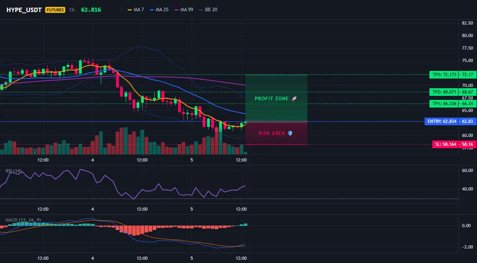Click the TP2: 68.671 price label
Viewport: 477px width, 263px height.
pos(444,92)
